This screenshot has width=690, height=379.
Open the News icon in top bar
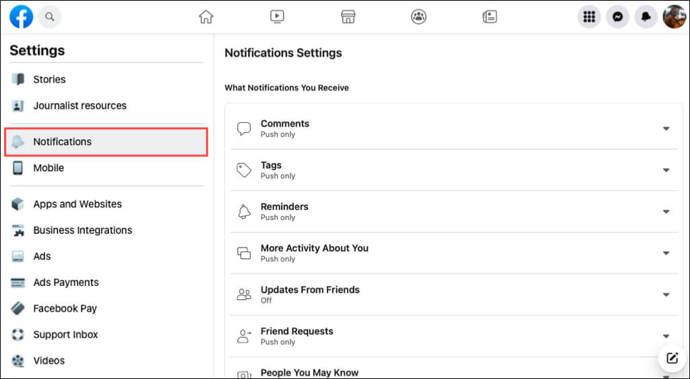coord(489,17)
